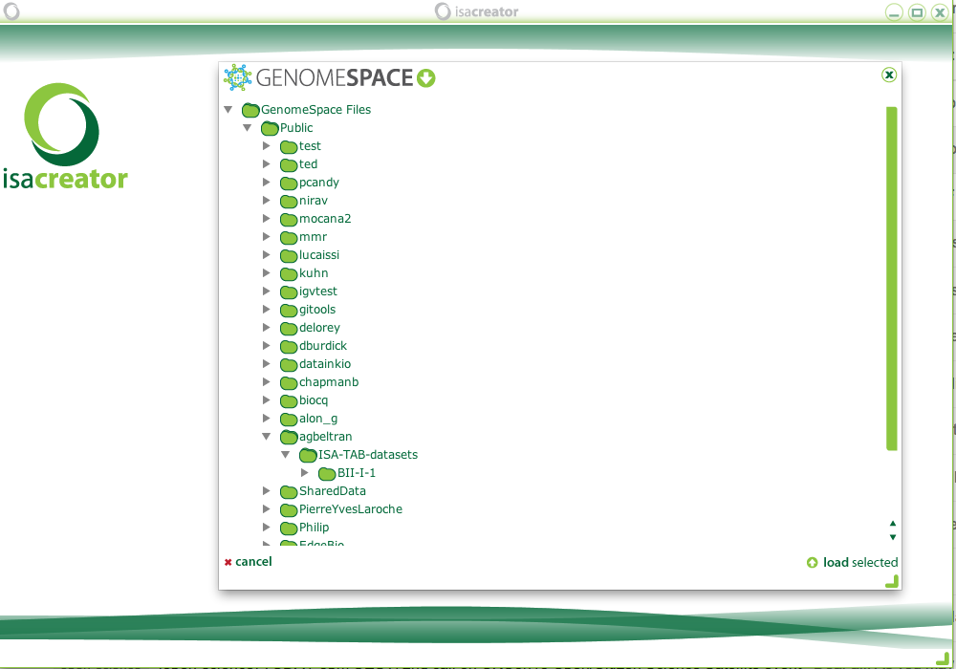Select the test folder icon

pos(289,147)
